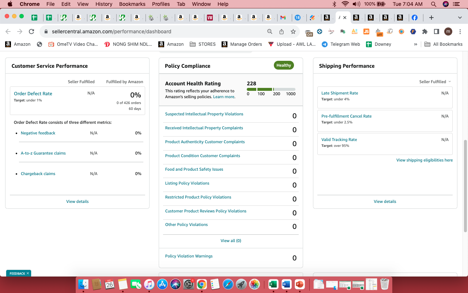Open a new browser tab
This screenshot has width=468, height=293.
(431, 18)
